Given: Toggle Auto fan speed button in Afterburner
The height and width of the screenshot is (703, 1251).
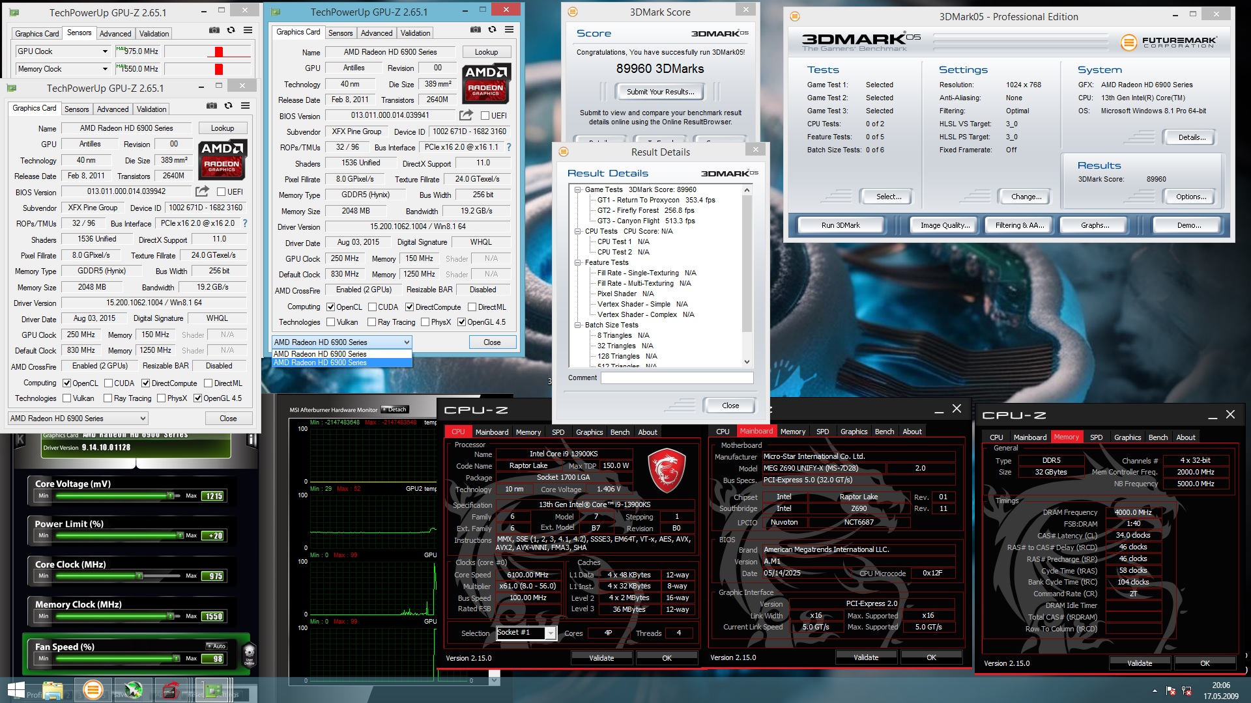Looking at the screenshot, I should click(x=216, y=646).
